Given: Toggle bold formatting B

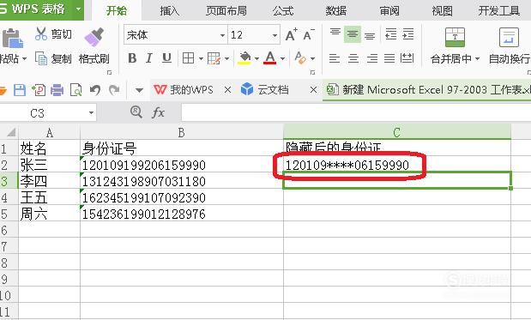Looking at the screenshot, I should tap(132, 58).
